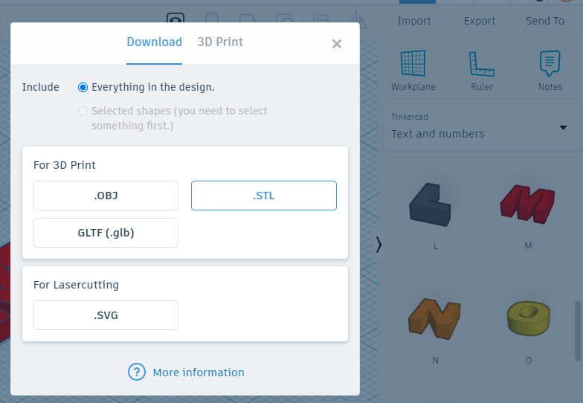Switch to the Download tab
The height and width of the screenshot is (403, 583).
pyautogui.click(x=154, y=42)
